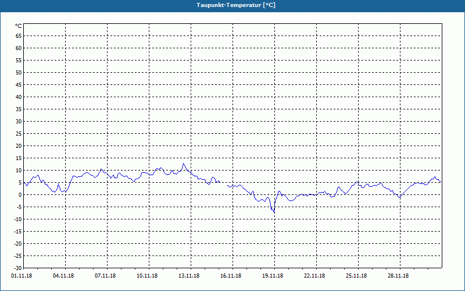Screen dimensions: 465x291
Task: Select the 01.11.18 date label
Action: coord(22,276)
